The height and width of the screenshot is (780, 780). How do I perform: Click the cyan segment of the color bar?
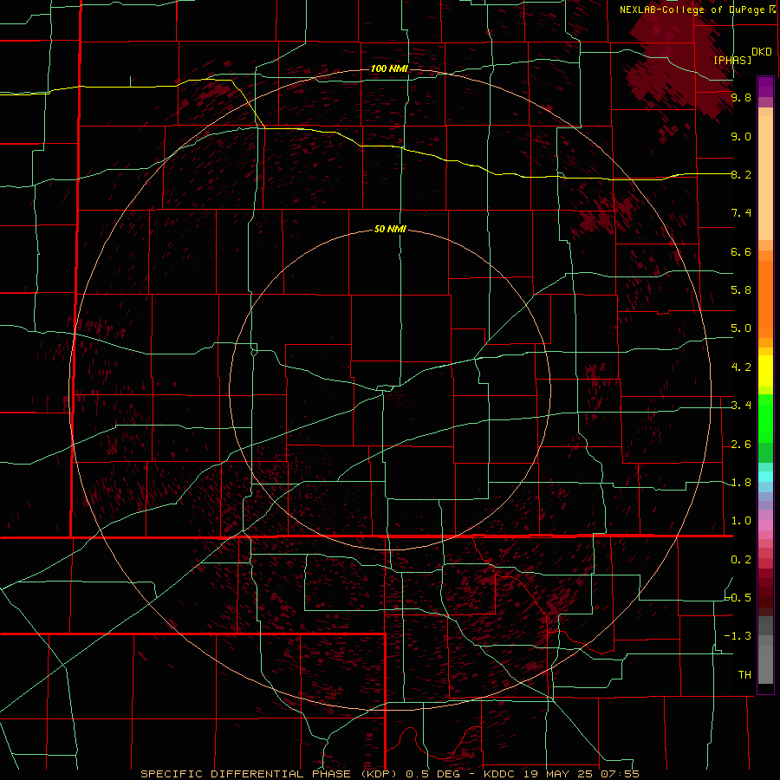point(765,477)
